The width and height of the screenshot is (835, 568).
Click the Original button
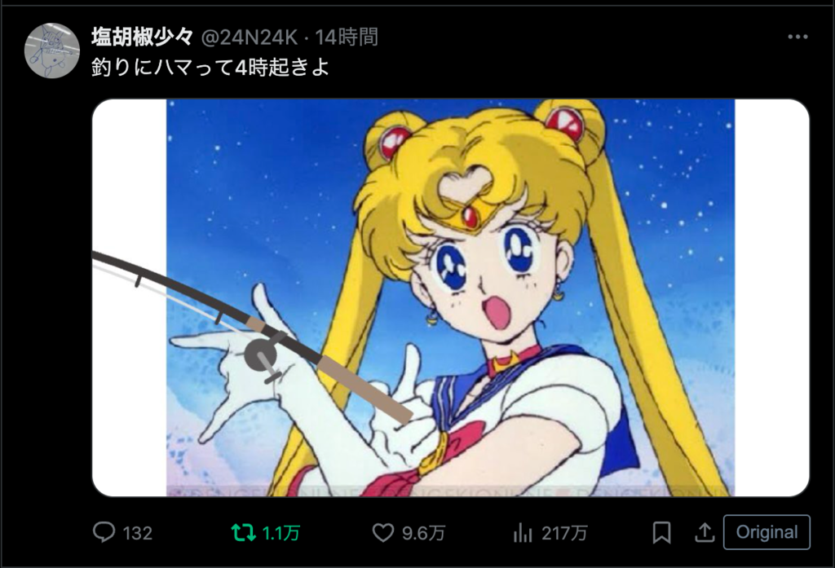tap(767, 532)
